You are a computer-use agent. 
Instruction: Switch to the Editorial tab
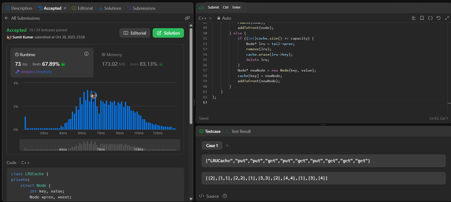click(82, 8)
